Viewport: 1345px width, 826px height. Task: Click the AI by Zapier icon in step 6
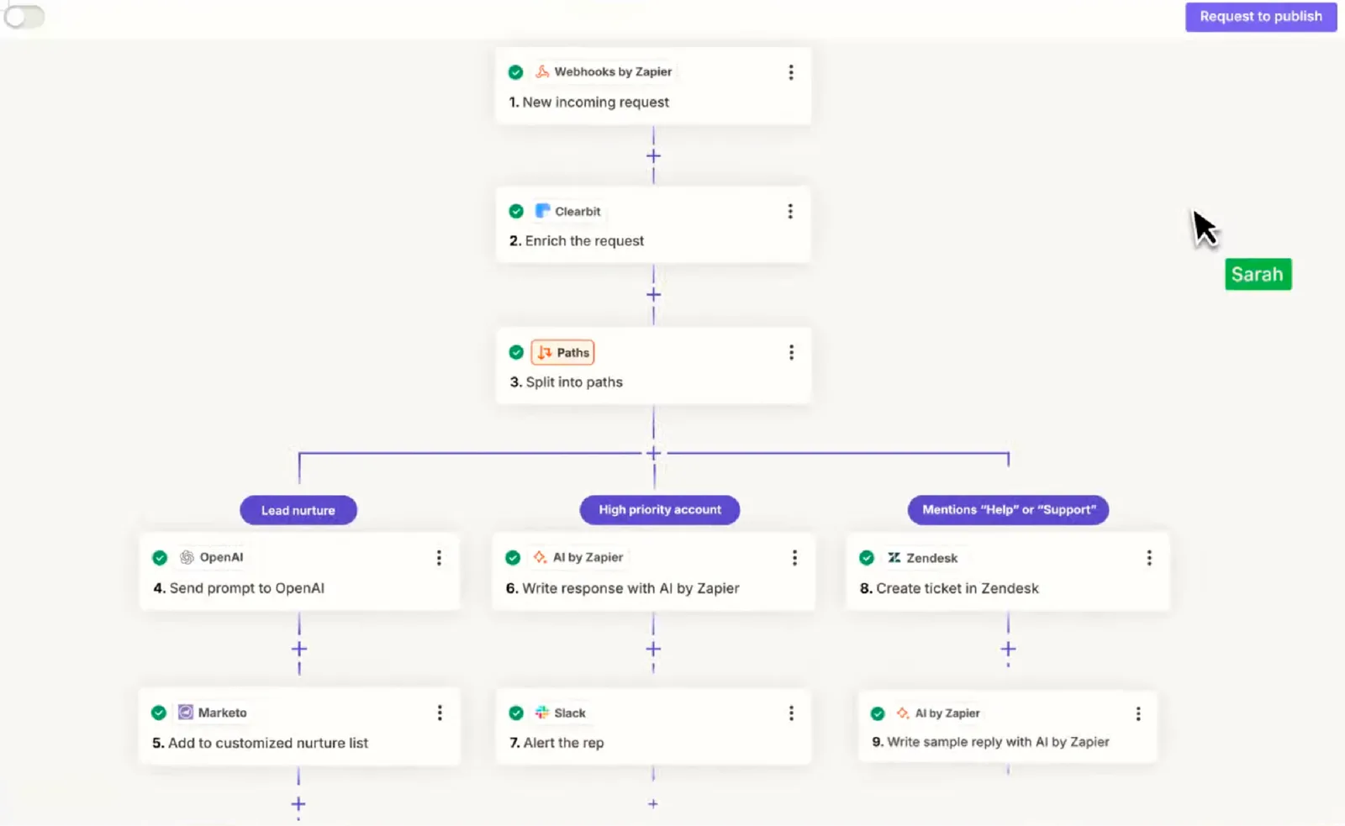pyautogui.click(x=540, y=557)
